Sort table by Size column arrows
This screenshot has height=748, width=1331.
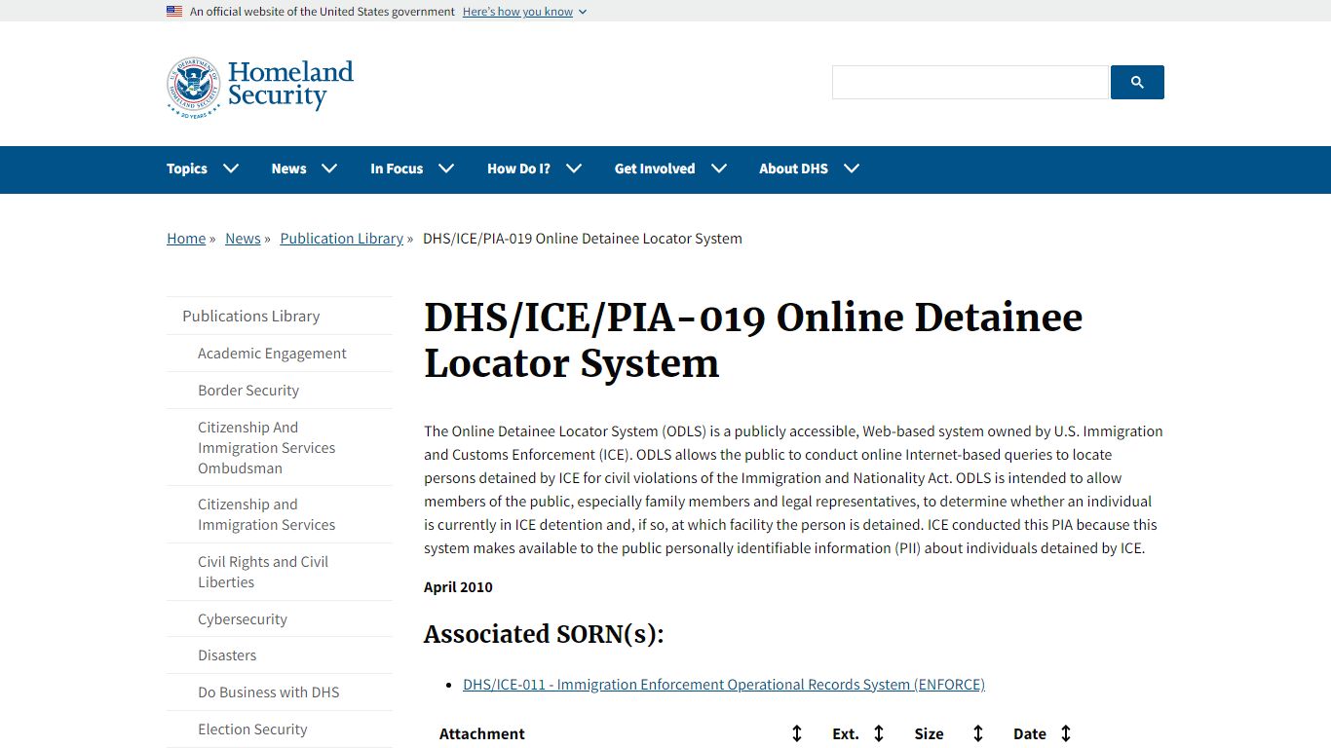click(x=977, y=733)
